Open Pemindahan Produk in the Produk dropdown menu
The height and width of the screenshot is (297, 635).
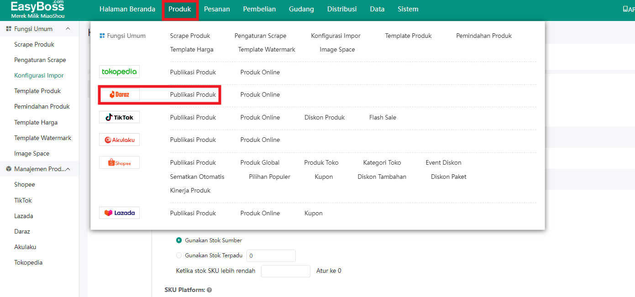click(x=484, y=36)
